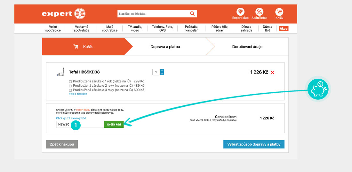352x172 pixels.
Task: Click the Tefal HB65KD38 product thumbnail
Action: [61, 72]
